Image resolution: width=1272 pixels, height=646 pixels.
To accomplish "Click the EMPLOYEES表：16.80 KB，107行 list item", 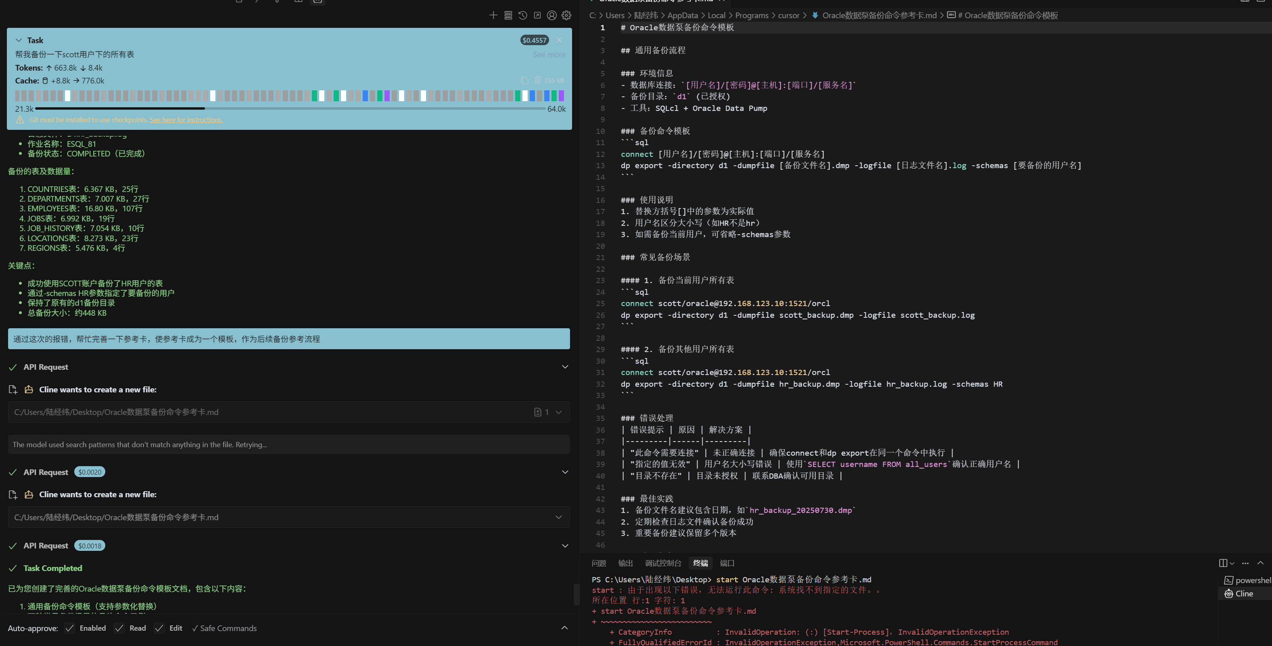I will coord(85,209).
